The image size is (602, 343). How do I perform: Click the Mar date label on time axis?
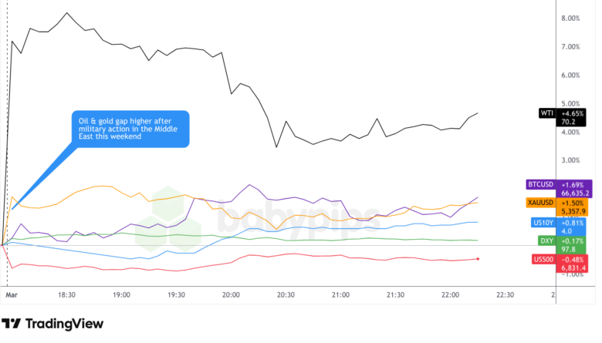[x=12, y=295]
